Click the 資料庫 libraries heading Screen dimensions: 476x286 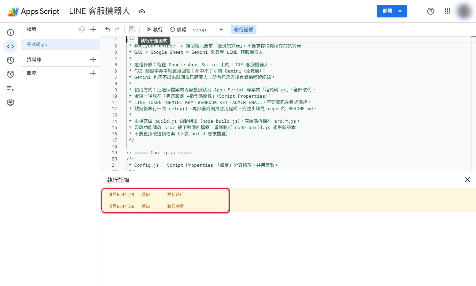pyautogui.click(x=34, y=60)
